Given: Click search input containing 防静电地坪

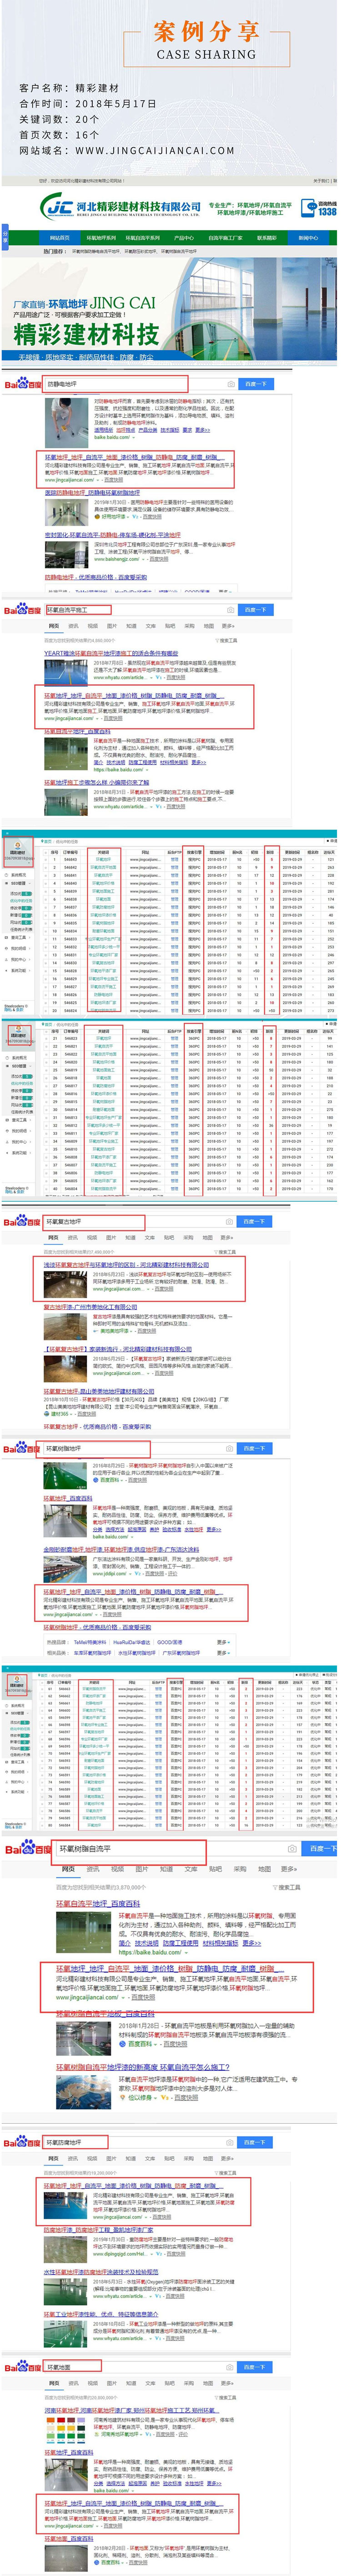Looking at the screenshot, I should pyautogui.click(x=140, y=383).
